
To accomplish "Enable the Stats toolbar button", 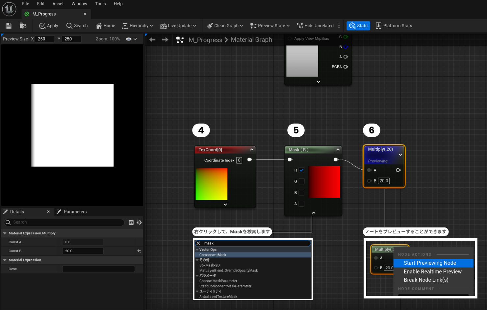I will coord(358,26).
